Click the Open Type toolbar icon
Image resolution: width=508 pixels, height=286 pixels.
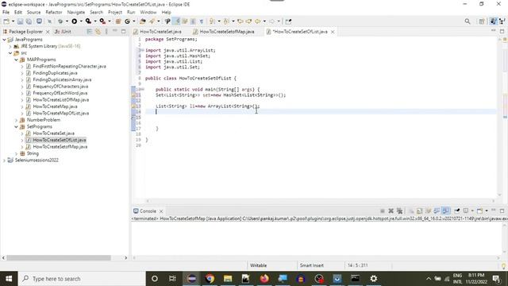(x=143, y=21)
